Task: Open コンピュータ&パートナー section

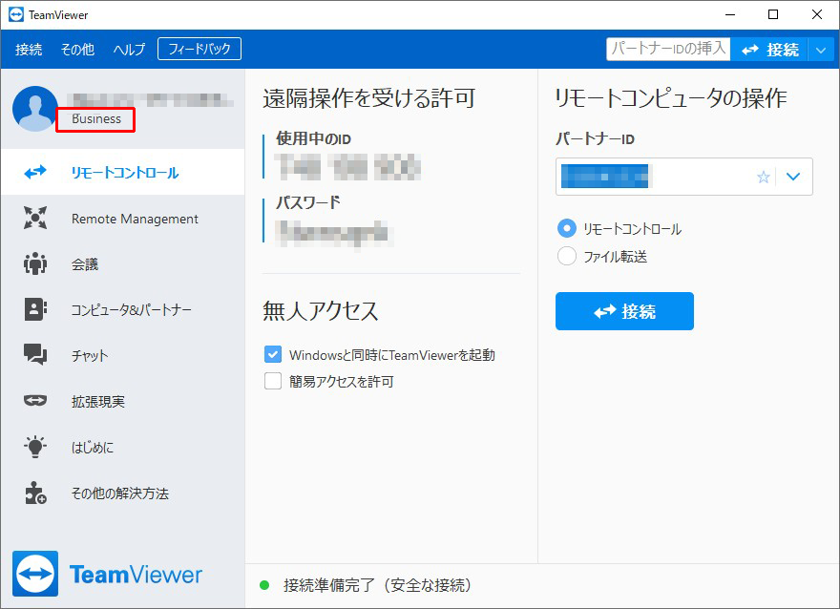Action: tap(123, 309)
